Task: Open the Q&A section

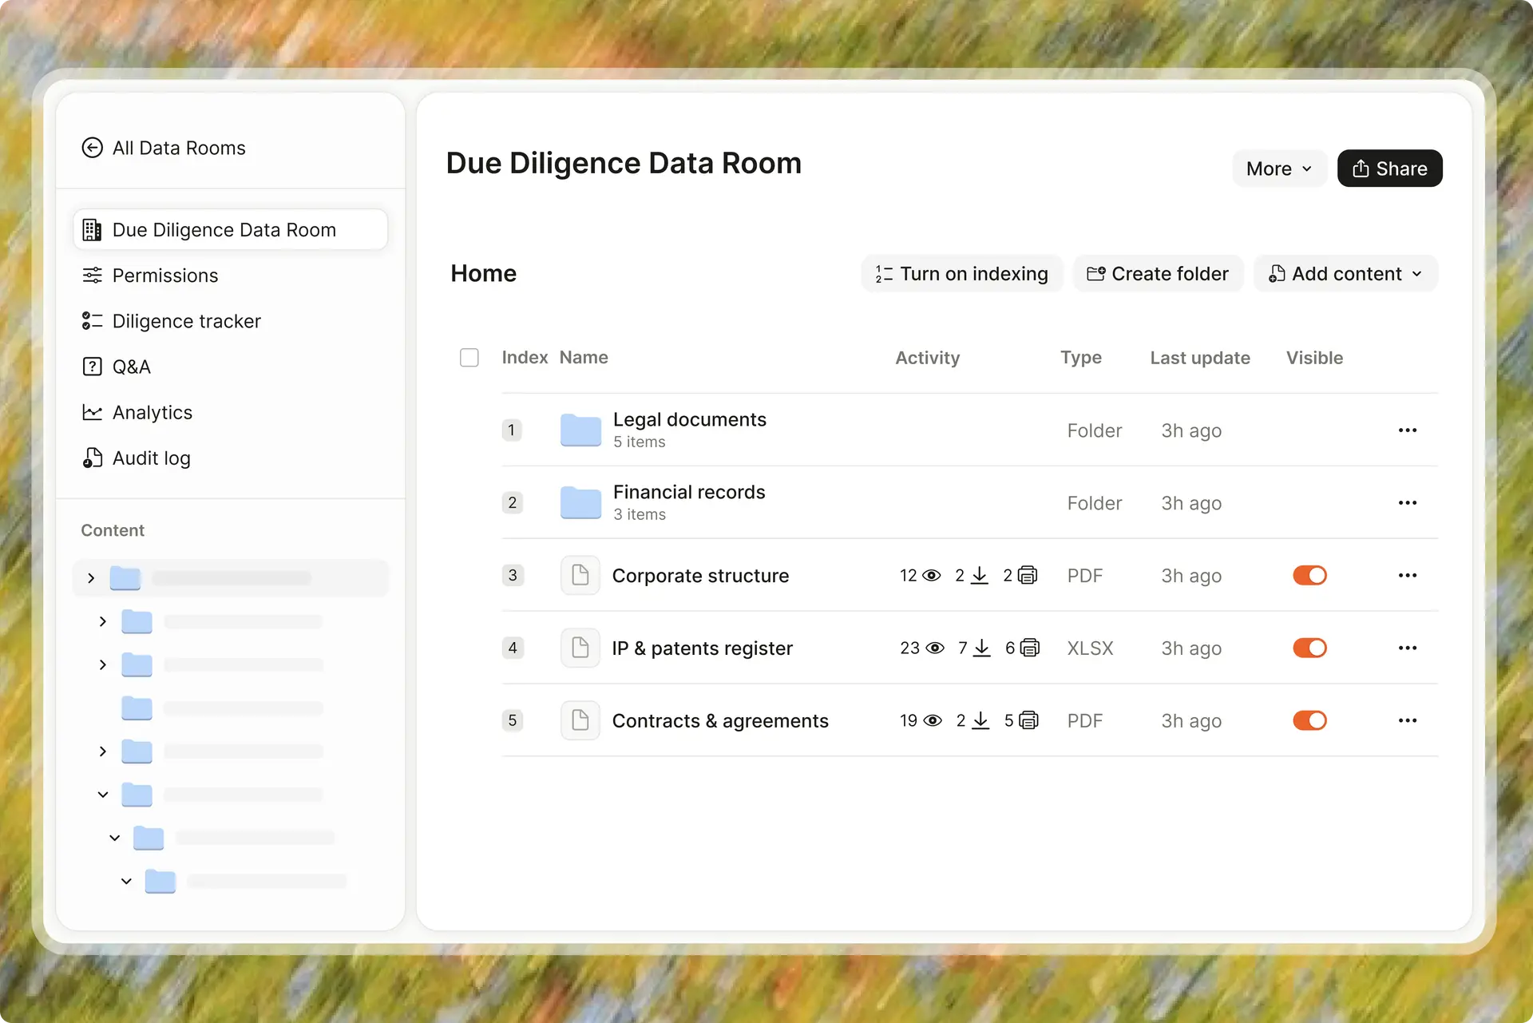Action: click(x=117, y=367)
